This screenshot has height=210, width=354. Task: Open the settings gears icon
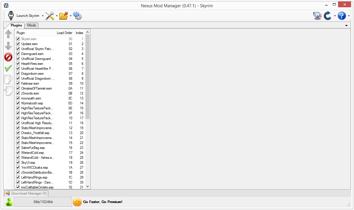point(78,16)
